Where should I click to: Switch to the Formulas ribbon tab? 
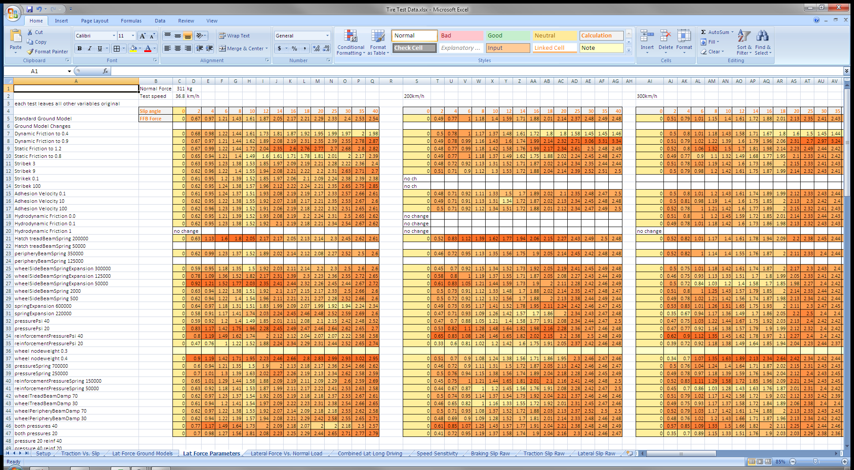pos(131,21)
